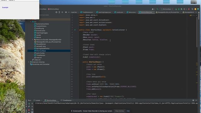
Task: Click the ShortcutKeys breadcrumb with the pink icon
Action: [x=53, y=9]
